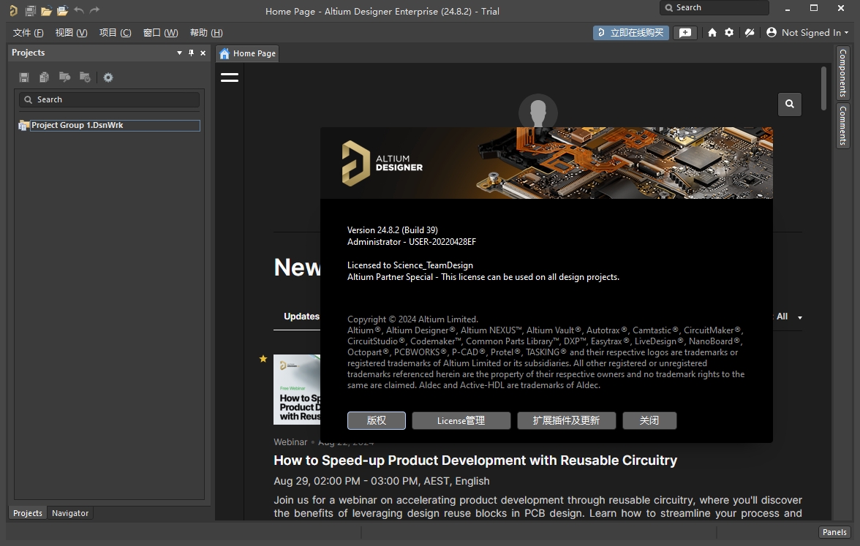Viewport: 860px width, 546px height.
Task: Click the Projects panel Search field
Action: click(x=110, y=99)
